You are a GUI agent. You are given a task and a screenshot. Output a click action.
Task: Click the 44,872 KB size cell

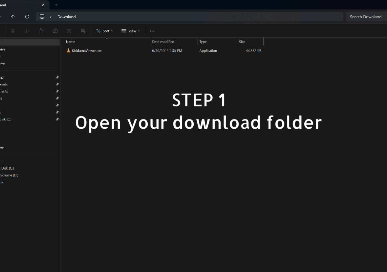coord(253,51)
